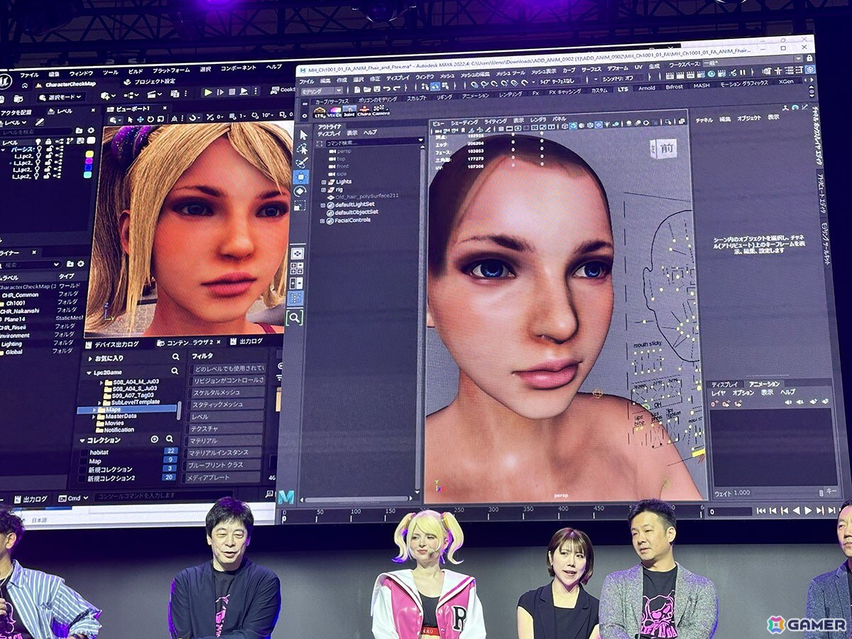Enable the テクスチャ filter

tap(225, 429)
